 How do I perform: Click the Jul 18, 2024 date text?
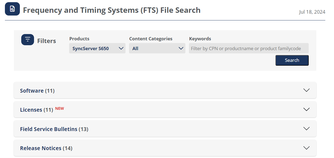click(312, 12)
